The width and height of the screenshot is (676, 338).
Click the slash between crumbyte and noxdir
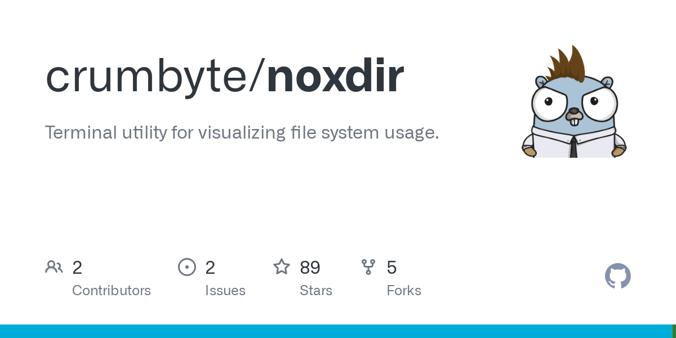tap(257, 76)
